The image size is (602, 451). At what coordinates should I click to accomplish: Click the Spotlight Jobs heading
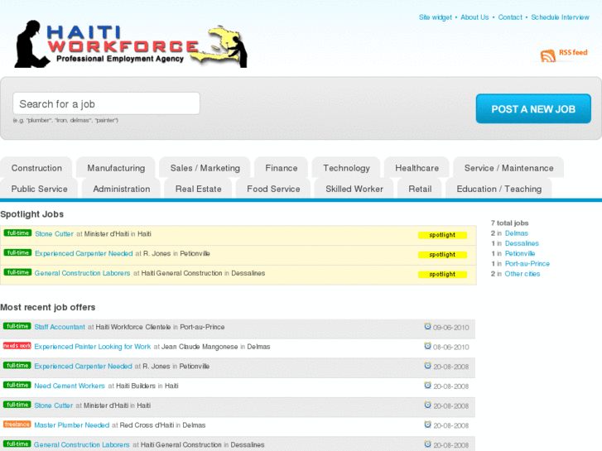tap(31, 214)
